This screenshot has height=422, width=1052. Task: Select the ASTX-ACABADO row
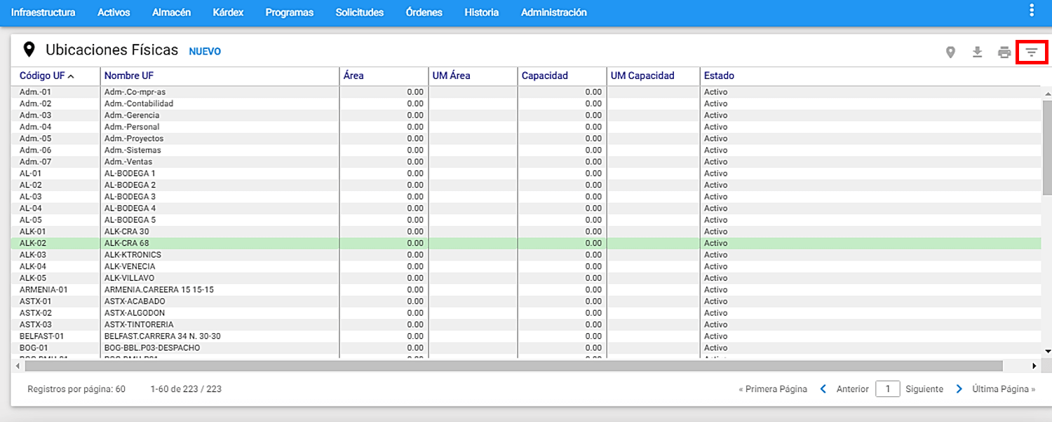coord(525,302)
